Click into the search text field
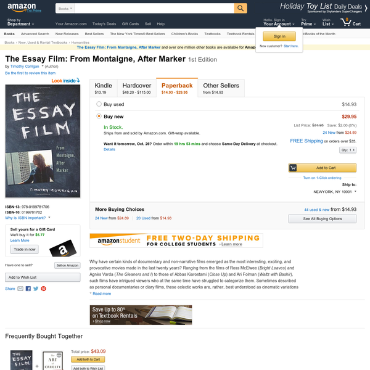 [x=154, y=9]
